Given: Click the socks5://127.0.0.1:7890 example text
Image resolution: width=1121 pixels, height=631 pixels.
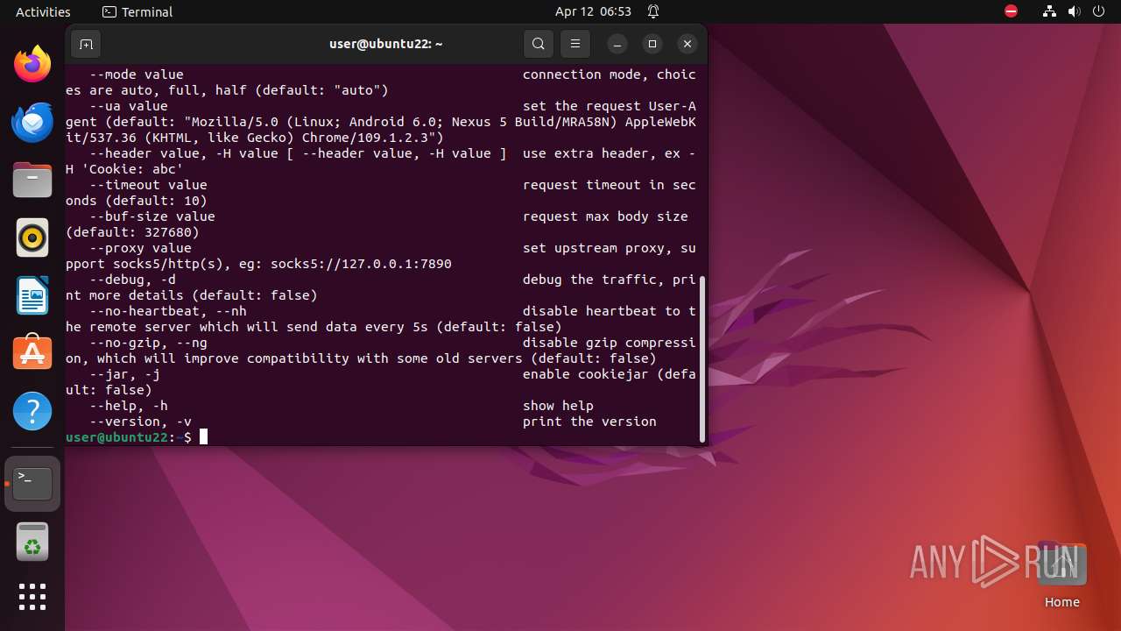Looking at the screenshot, I should [x=361, y=264].
